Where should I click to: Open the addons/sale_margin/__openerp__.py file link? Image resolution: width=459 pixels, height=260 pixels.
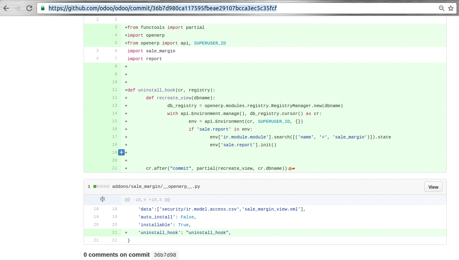pyautogui.click(x=156, y=187)
